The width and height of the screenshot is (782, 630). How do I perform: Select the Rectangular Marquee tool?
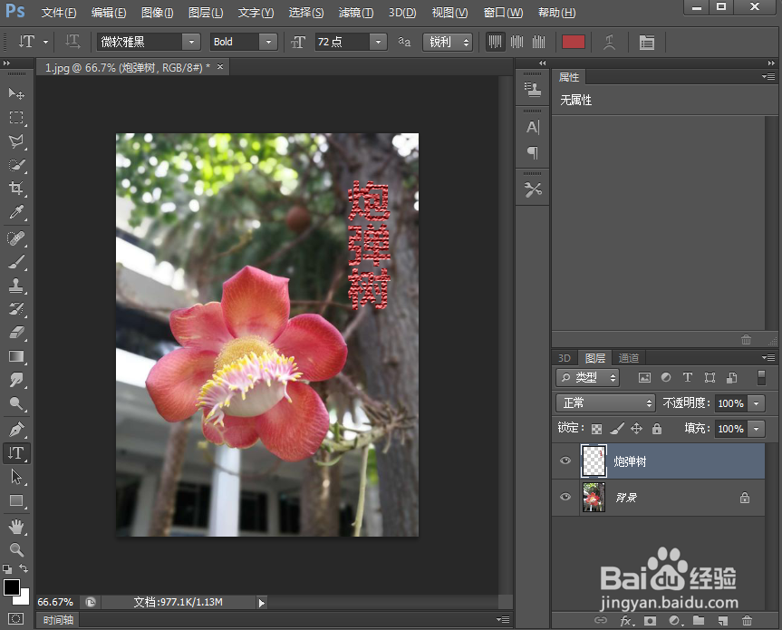pos(16,118)
